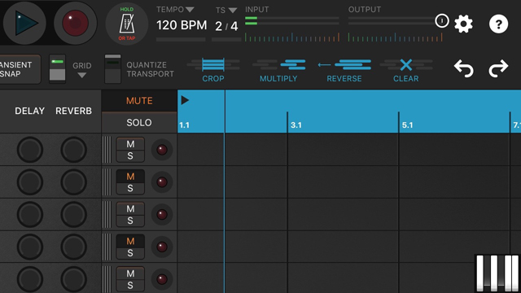Click the 2 / 4 time signature value

(x=226, y=26)
